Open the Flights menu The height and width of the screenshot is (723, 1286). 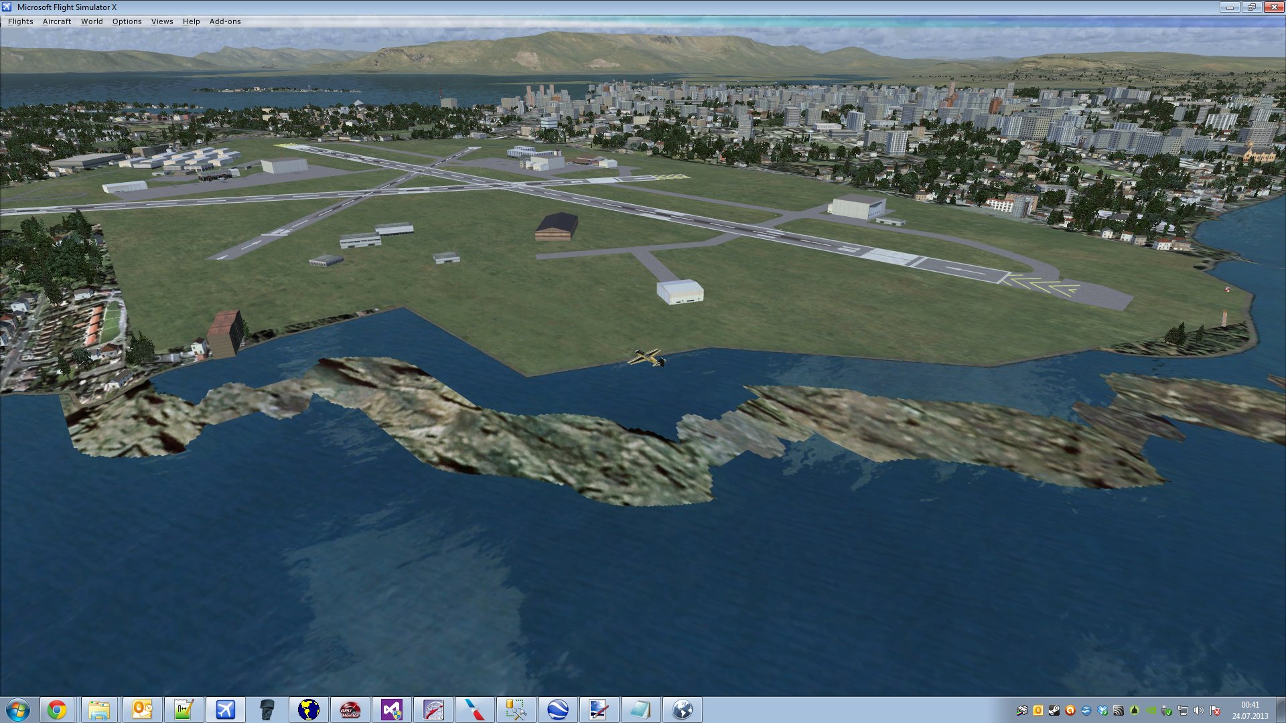pyautogui.click(x=20, y=21)
